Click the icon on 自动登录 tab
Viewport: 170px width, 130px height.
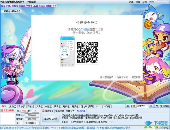43,111
